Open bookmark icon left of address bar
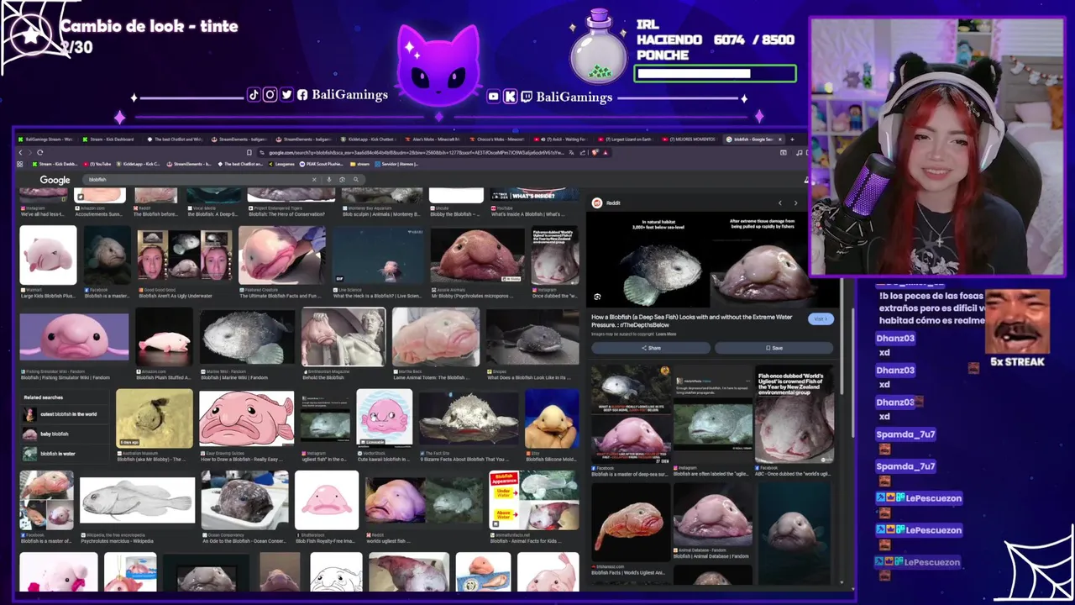This screenshot has width=1075, height=605. pyautogui.click(x=249, y=152)
